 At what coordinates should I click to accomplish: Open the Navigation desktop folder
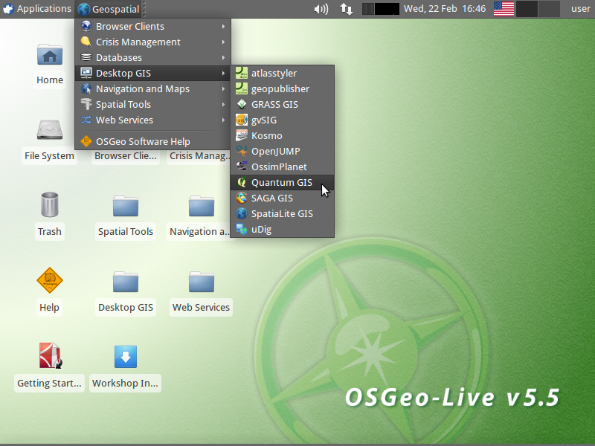(202, 206)
